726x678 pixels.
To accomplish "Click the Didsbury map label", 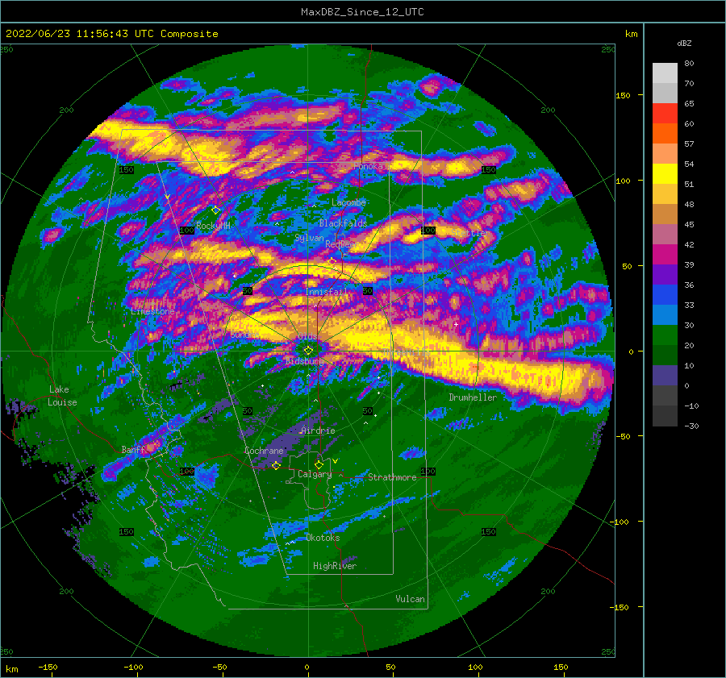I will [305, 361].
